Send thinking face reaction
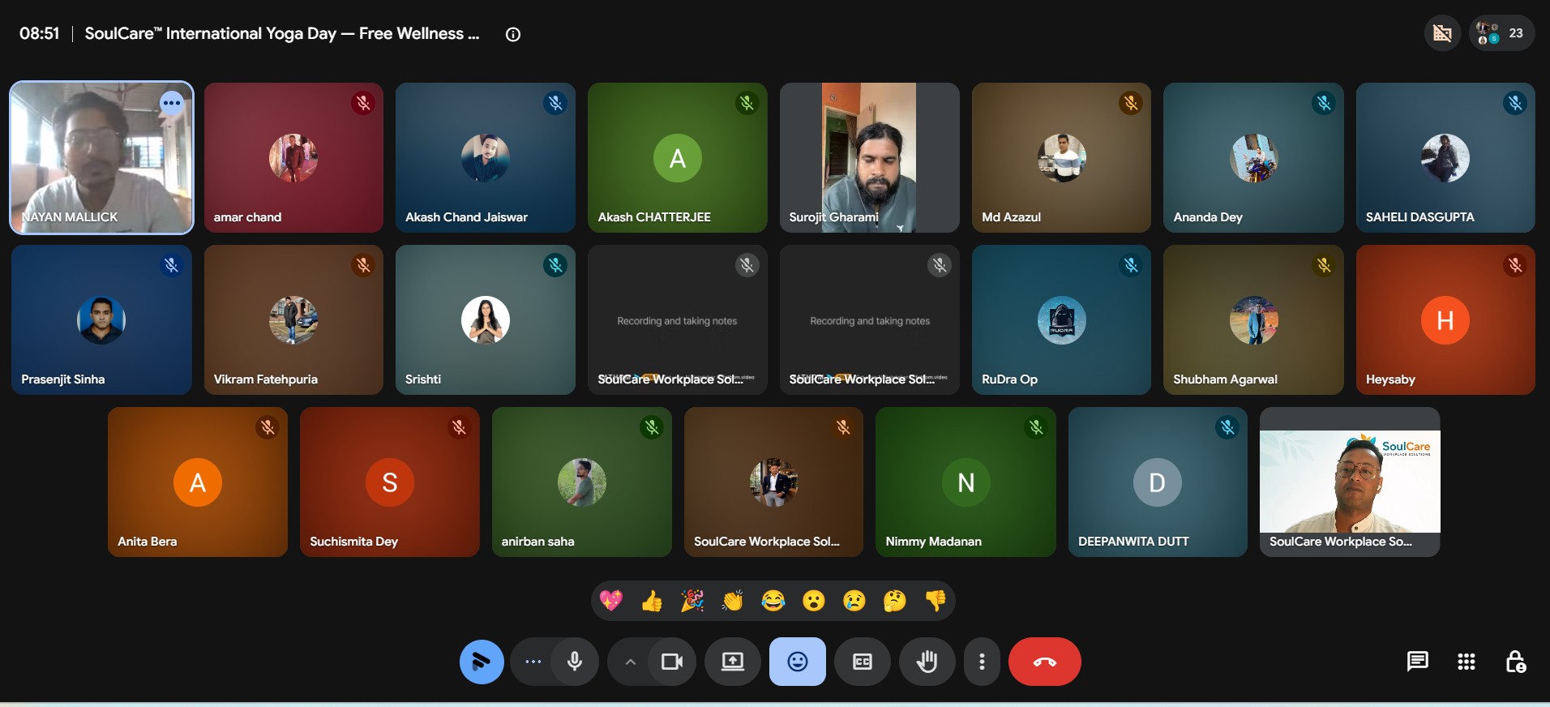 click(895, 601)
